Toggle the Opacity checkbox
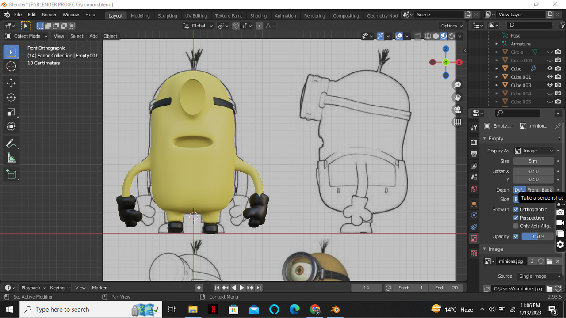This screenshot has width=566, height=318. (516, 236)
